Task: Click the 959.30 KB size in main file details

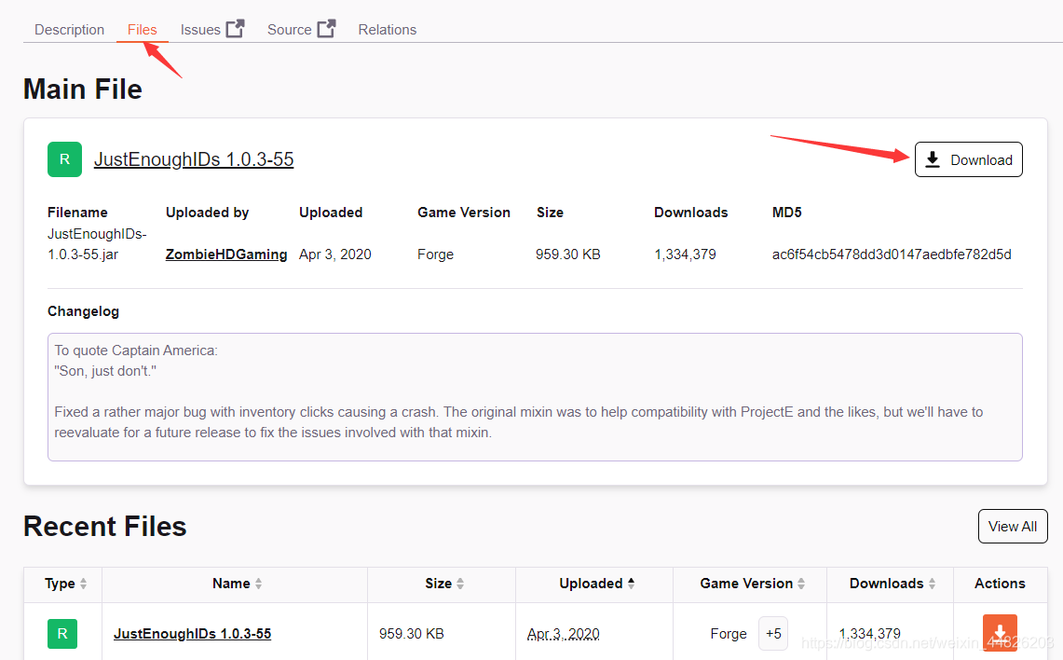Action: 568,254
